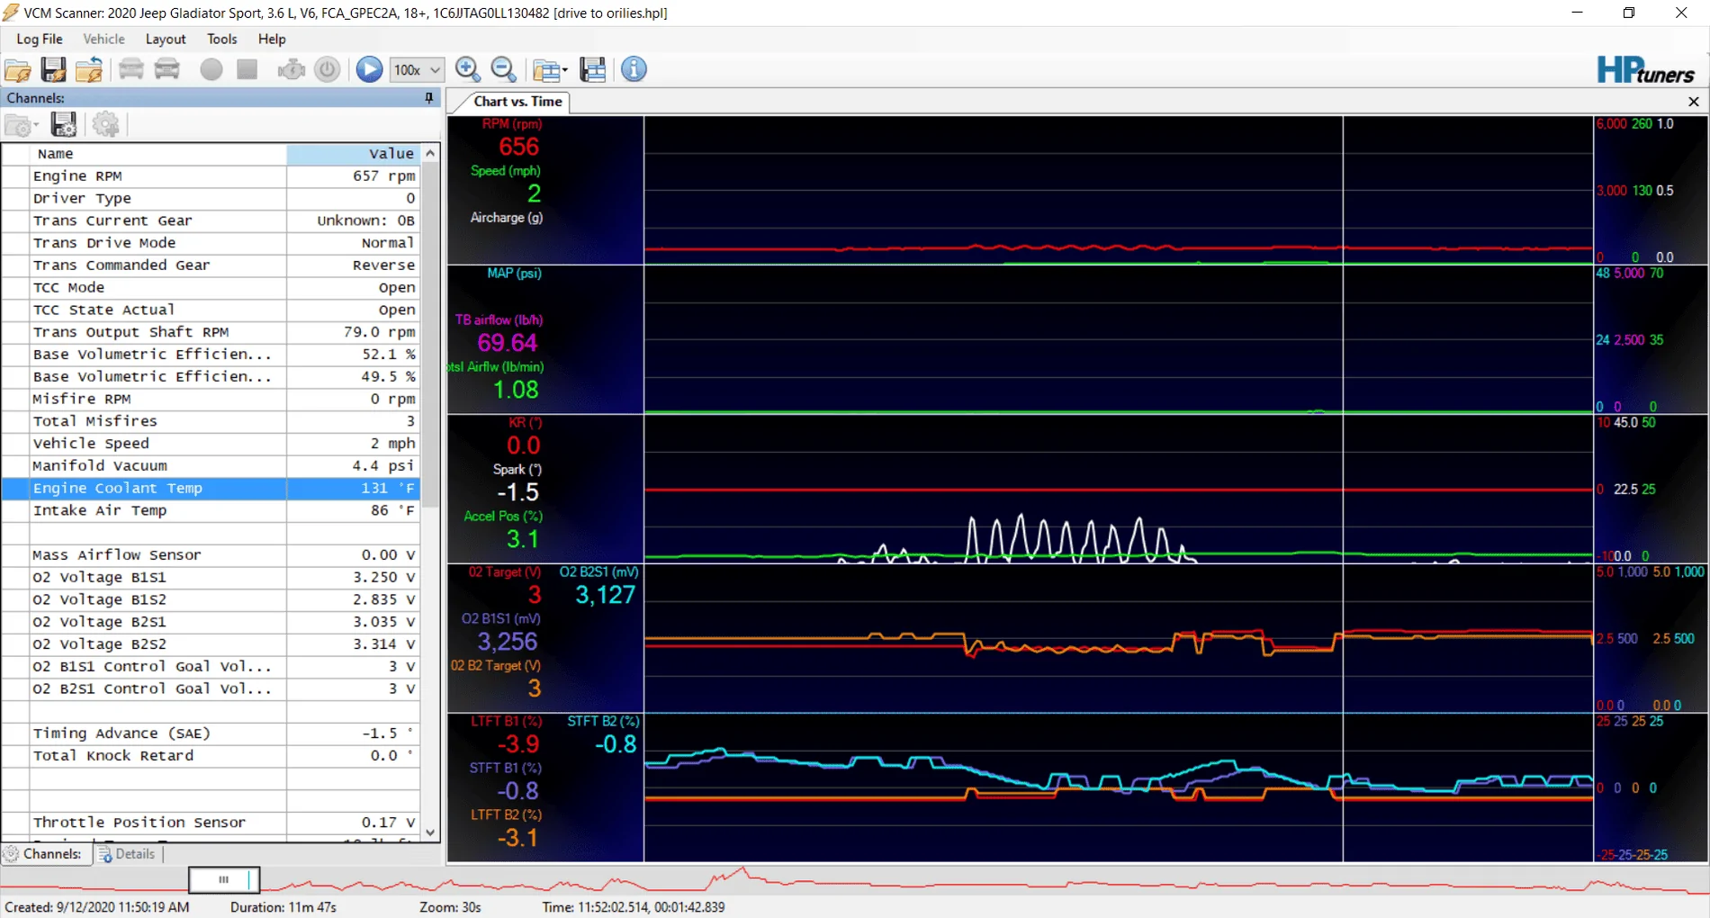The height and width of the screenshot is (918, 1710).
Task: Switch to the Details bottom tab
Action: 127,854
